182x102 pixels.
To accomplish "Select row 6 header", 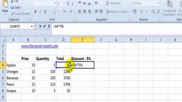I will click(3, 78).
